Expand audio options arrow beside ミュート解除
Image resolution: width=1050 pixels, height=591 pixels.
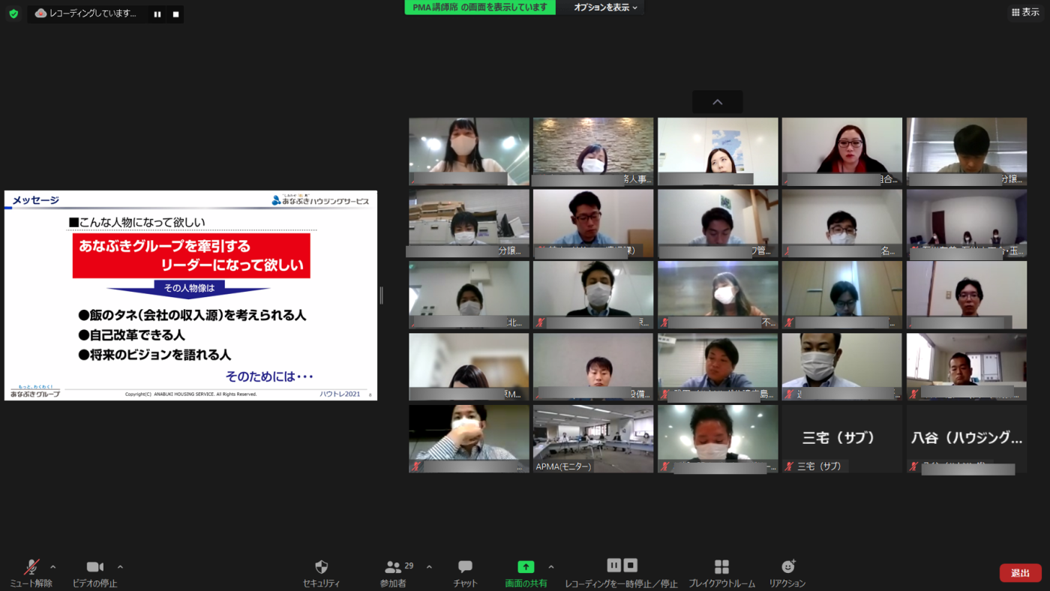pyautogui.click(x=52, y=567)
